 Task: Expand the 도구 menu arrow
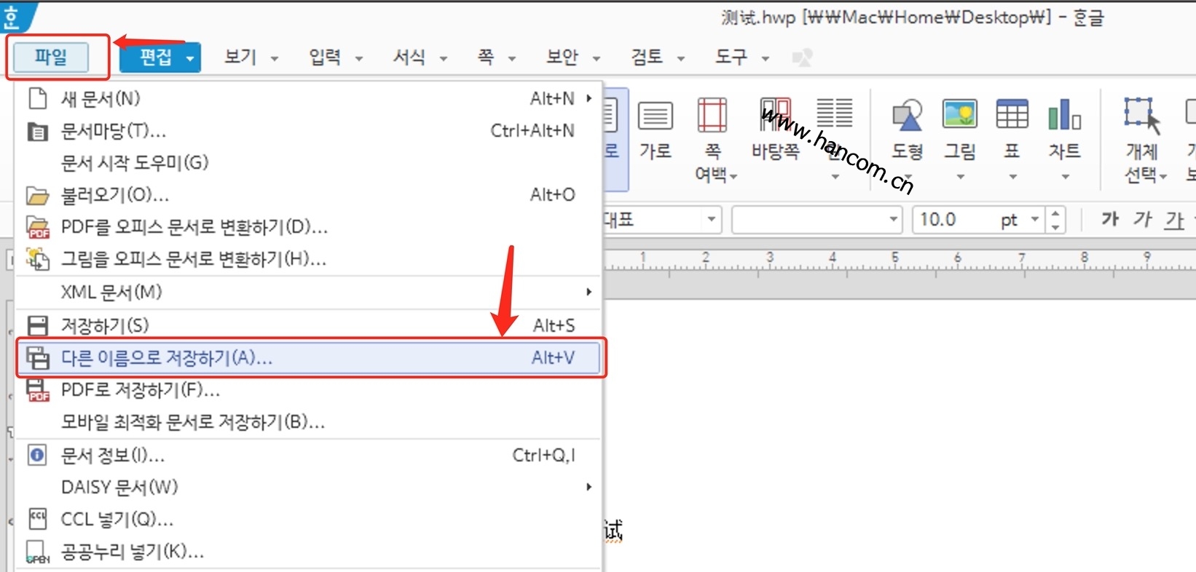pos(765,58)
